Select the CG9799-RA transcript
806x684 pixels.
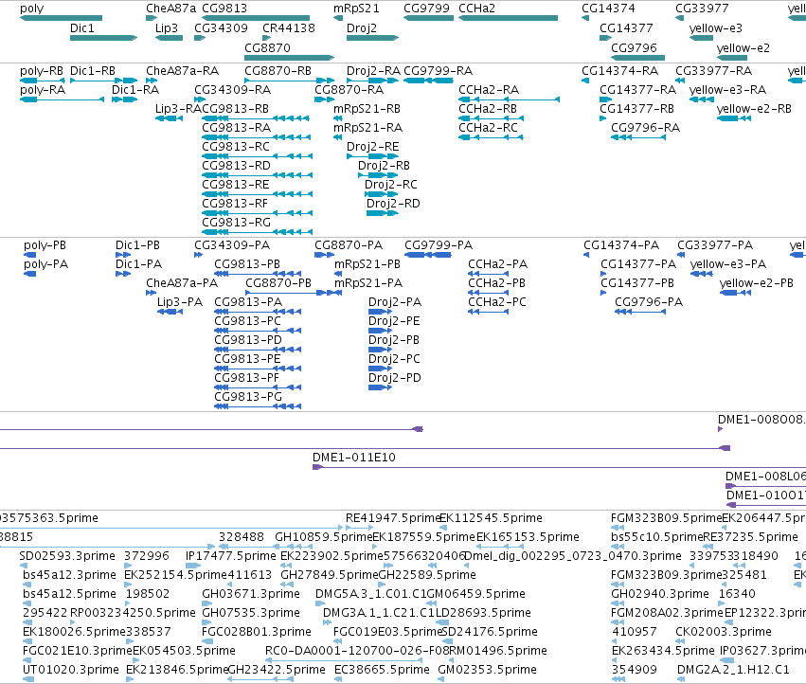coord(428,81)
